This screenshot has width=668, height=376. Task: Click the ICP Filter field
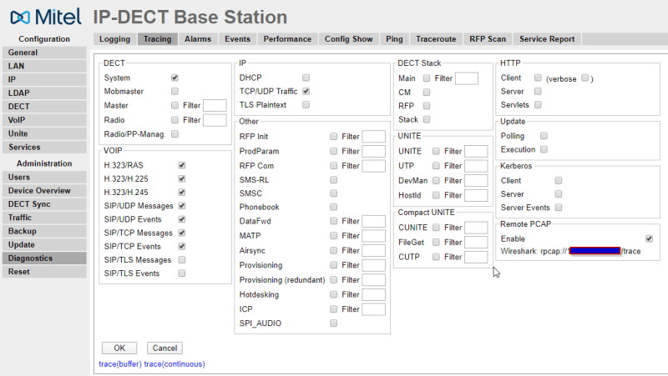[x=373, y=309]
